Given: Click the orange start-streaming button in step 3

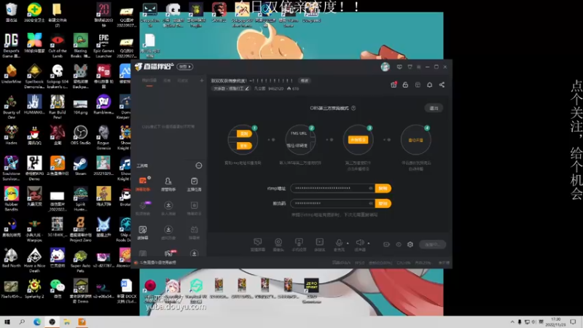Looking at the screenshot, I should point(358,139).
